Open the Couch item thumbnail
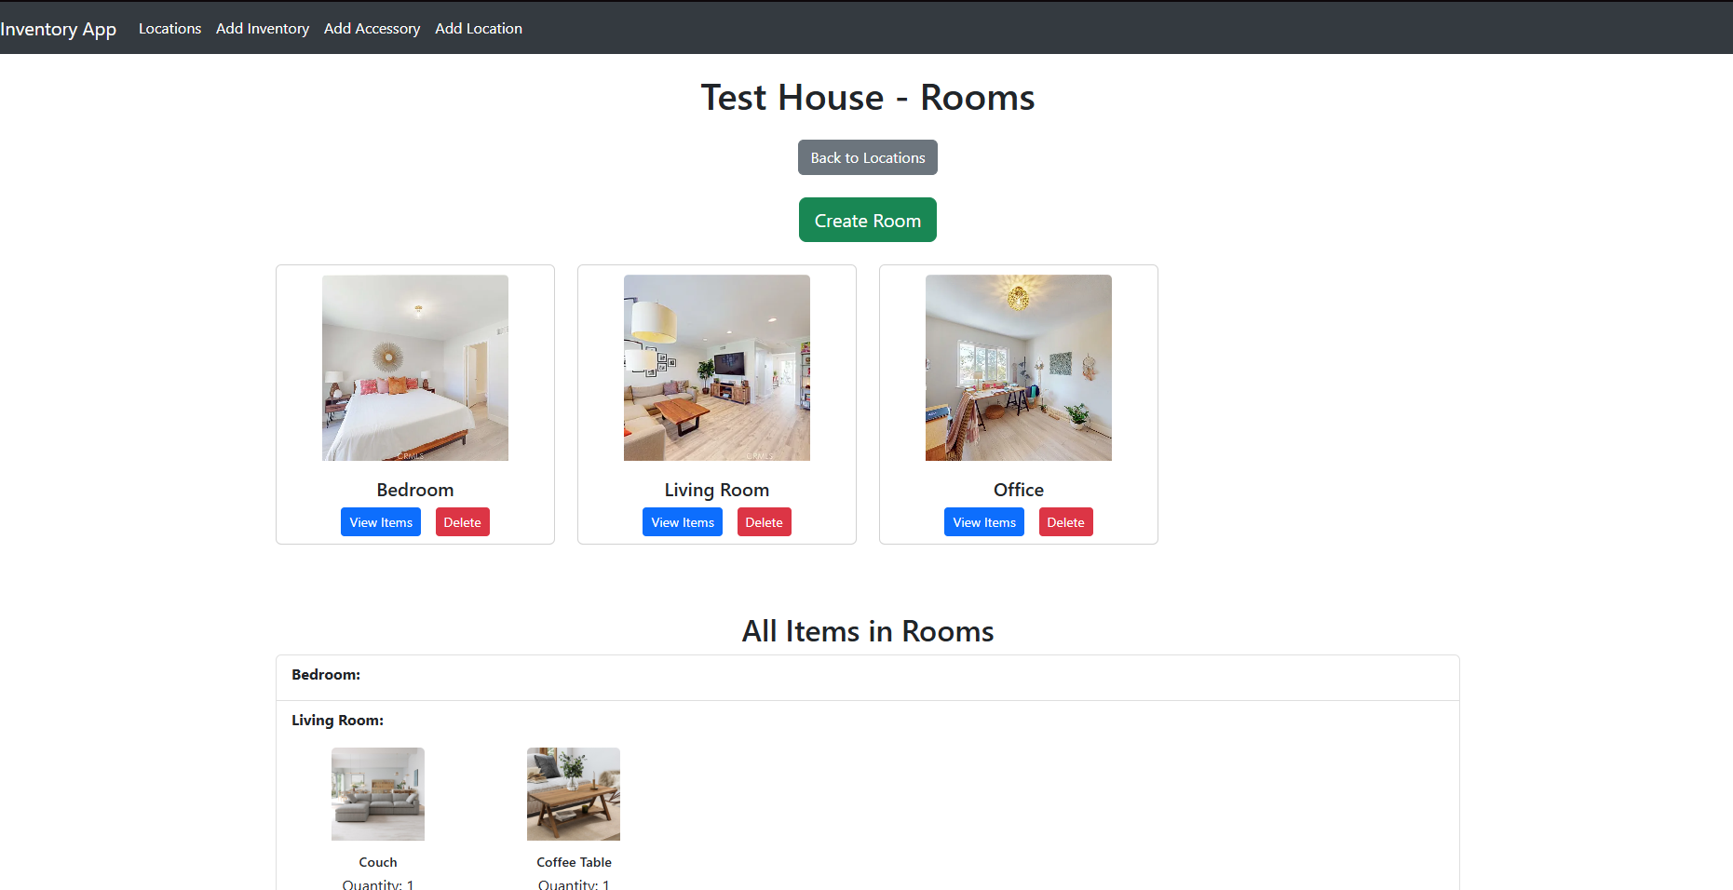 pyautogui.click(x=377, y=793)
